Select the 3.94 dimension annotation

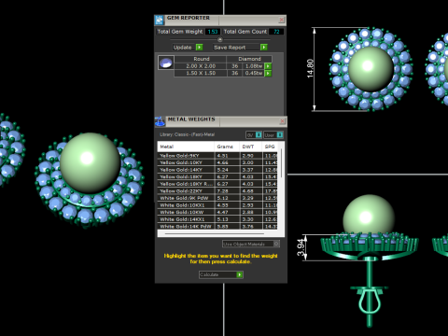pyautogui.click(x=301, y=247)
